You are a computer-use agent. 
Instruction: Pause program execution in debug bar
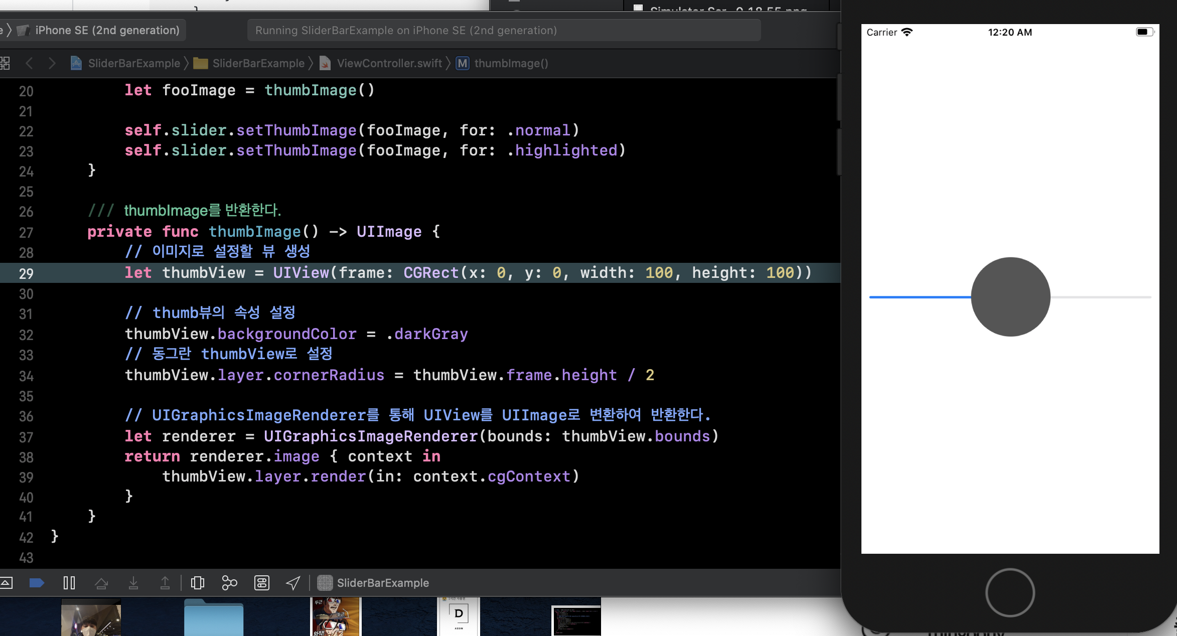pyautogui.click(x=69, y=583)
